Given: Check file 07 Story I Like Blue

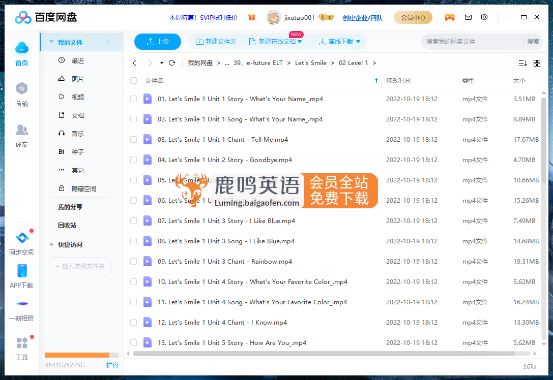Looking at the screenshot, I should pos(134,221).
